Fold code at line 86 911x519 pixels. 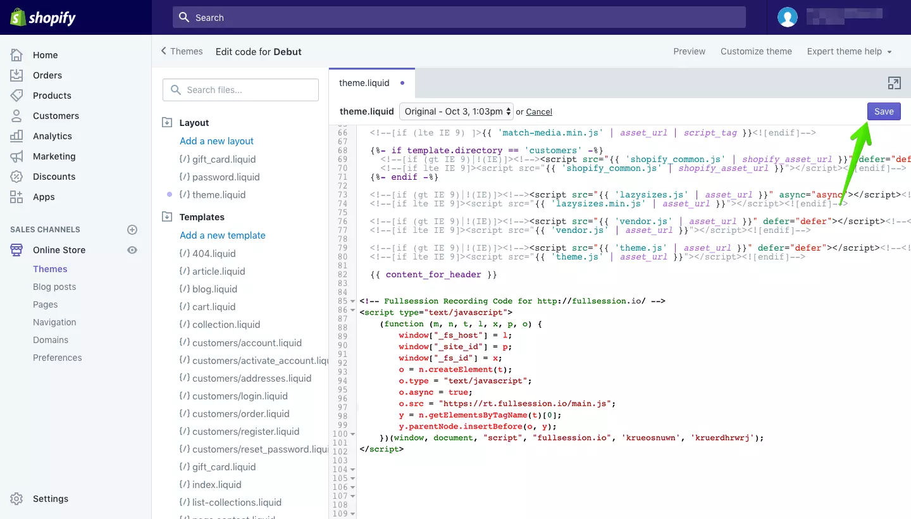(352, 310)
